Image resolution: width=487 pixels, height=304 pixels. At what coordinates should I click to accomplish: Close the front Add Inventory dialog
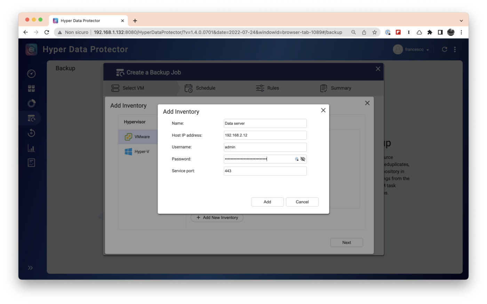click(323, 110)
